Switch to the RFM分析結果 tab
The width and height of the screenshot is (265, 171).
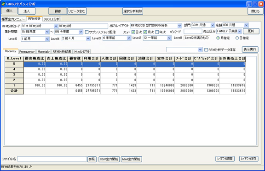62,51
